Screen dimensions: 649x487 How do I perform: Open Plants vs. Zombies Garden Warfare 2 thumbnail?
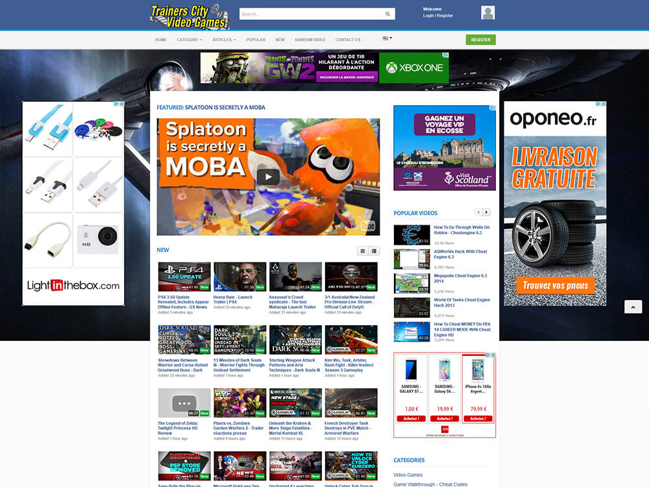[239, 403]
